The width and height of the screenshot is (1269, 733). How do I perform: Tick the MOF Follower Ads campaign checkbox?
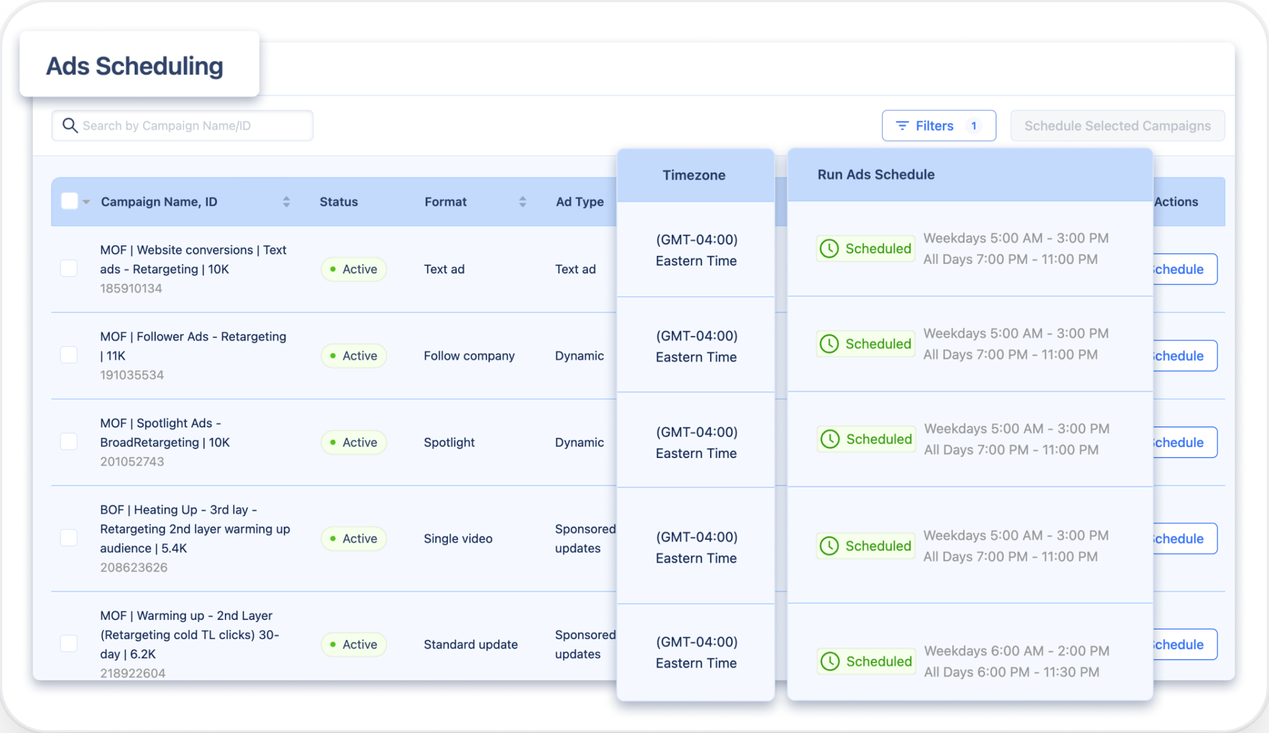[68, 355]
